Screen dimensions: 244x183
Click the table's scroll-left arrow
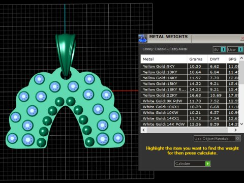(x=144, y=130)
